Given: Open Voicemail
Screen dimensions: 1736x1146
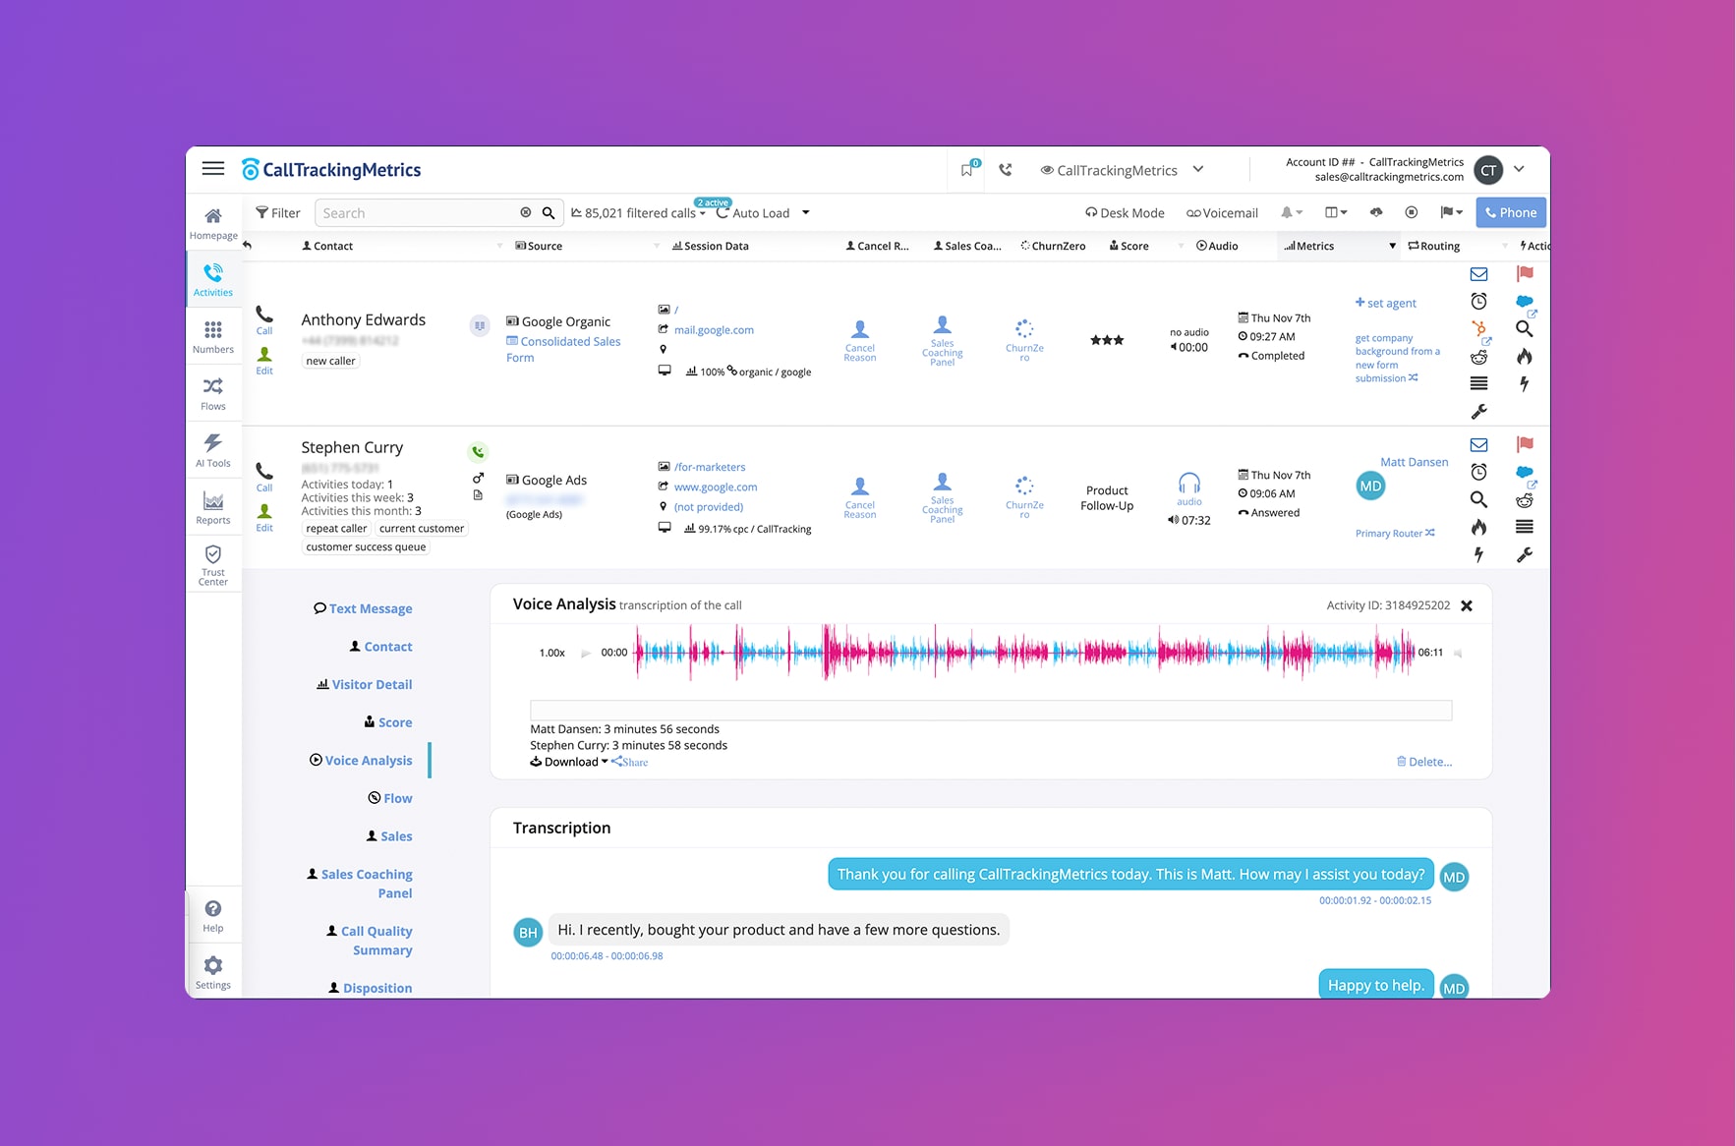Looking at the screenshot, I should tap(1222, 213).
